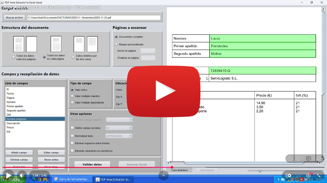The image size is (327, 183).
Task: Select 'Descripción' in field list
Action: 35,123
